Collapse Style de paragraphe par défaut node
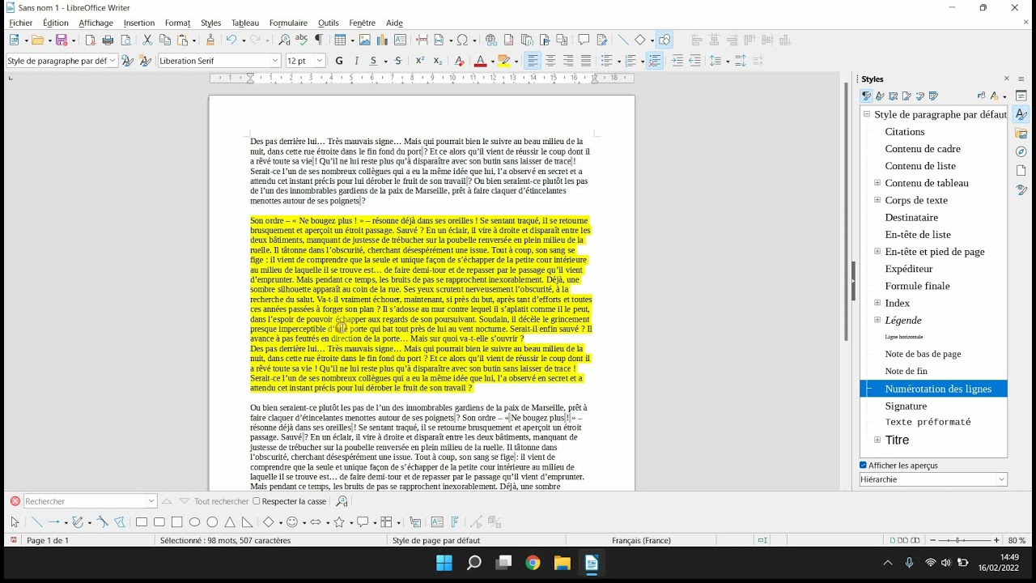 click(x=866, y=114)
